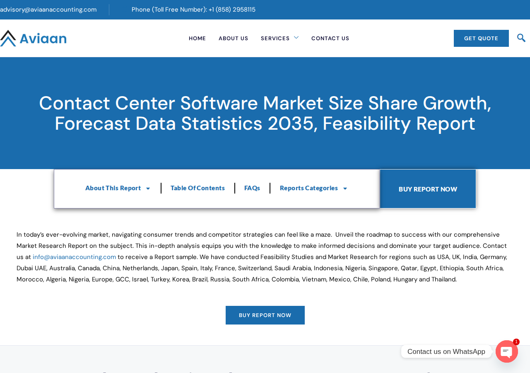Click the chat notification badge showing 1
530x373 pixels.
click(x=516, y=342)
